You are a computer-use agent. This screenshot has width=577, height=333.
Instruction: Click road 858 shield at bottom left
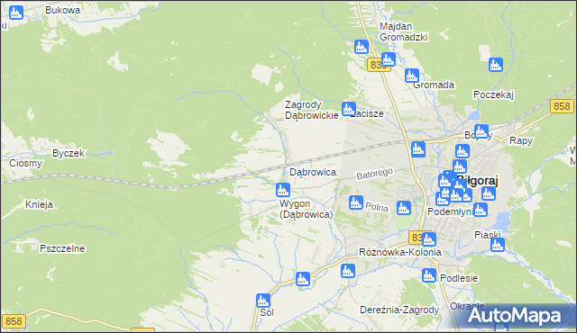[14, 321]
